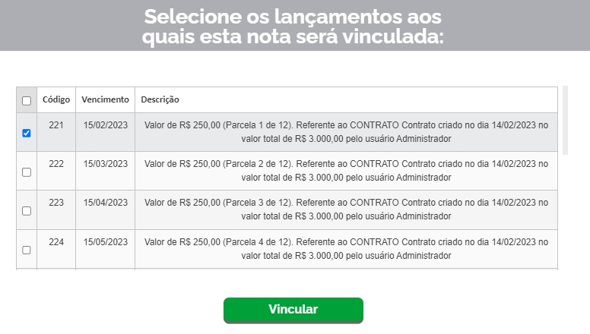
Task: Tick the checkbox for lançamento 224
Action: tap(27, 250)
